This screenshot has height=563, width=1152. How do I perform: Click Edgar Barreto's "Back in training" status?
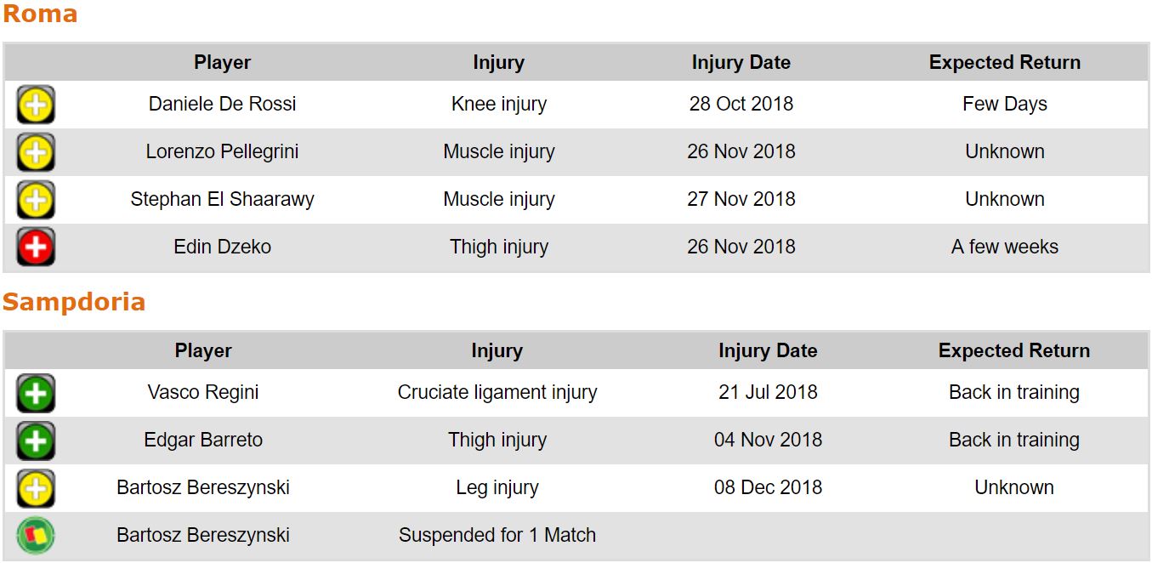1013,440
